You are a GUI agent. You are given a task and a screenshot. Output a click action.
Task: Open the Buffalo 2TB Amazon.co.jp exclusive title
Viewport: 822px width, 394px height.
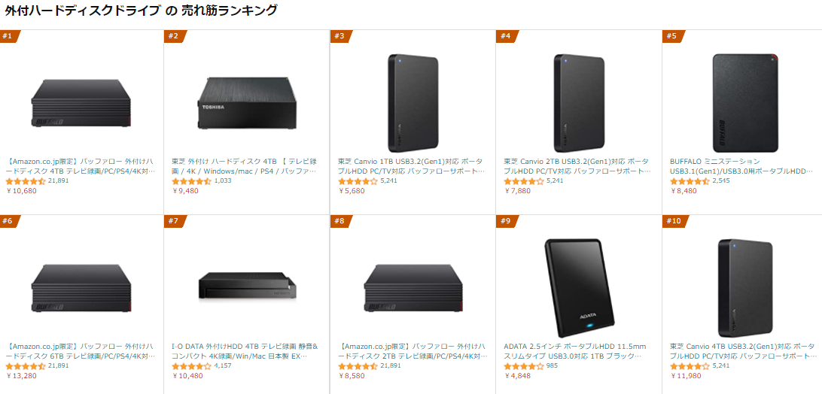412,351
